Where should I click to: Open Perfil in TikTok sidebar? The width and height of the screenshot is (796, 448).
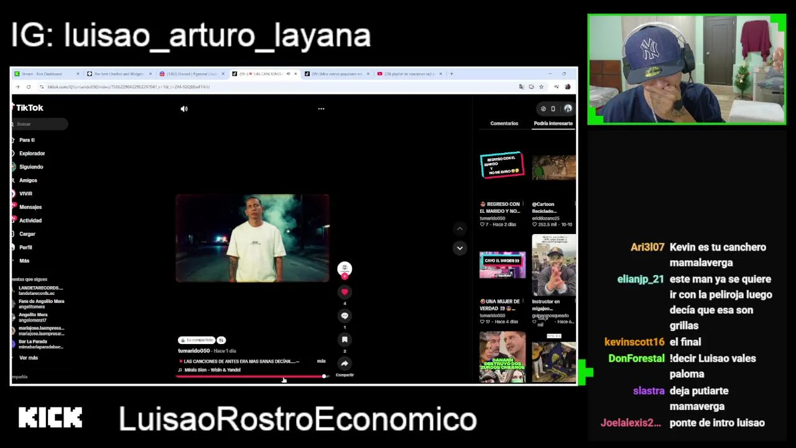click(x=25, y=247)
